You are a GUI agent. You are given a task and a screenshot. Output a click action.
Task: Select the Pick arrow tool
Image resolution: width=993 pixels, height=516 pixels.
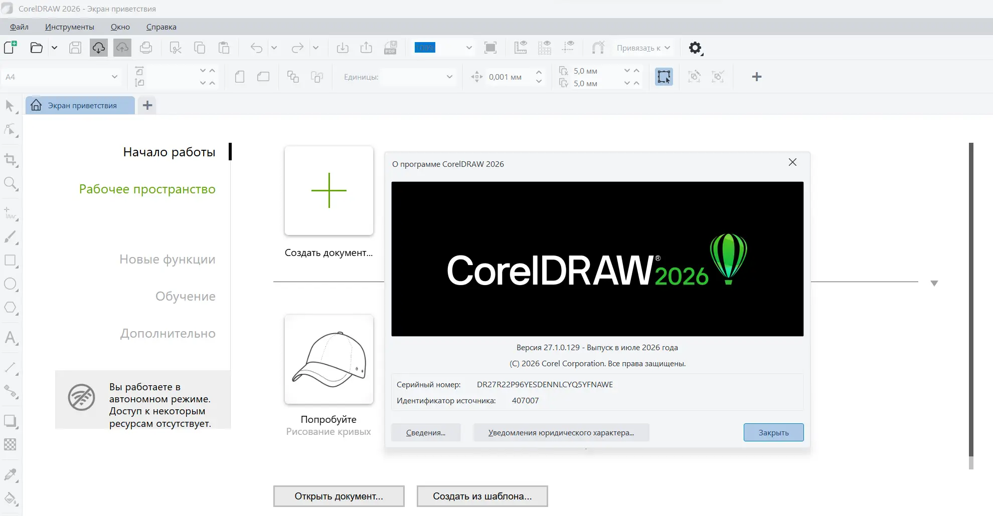(x=10, y=106)
